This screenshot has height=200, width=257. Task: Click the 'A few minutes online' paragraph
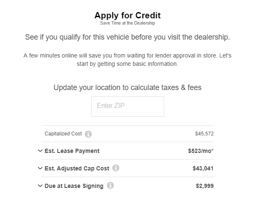127,60
